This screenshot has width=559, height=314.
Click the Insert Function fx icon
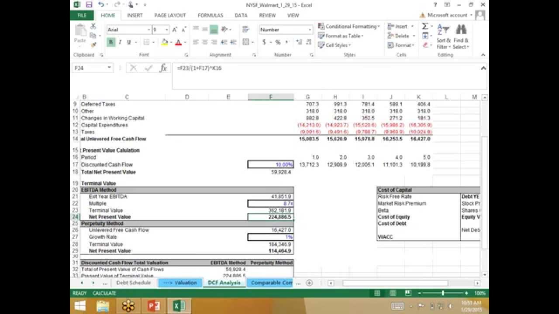click(163, 68)
